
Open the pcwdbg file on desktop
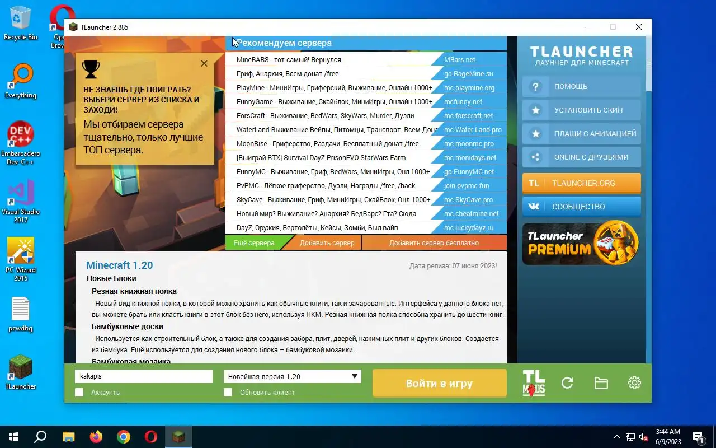(21, 314)
